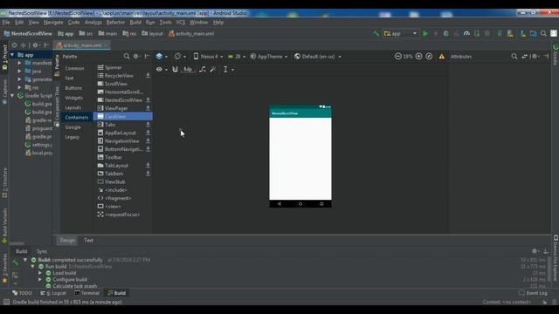Expand the java folder node
The image size is (559, 314).
point(19,72)
